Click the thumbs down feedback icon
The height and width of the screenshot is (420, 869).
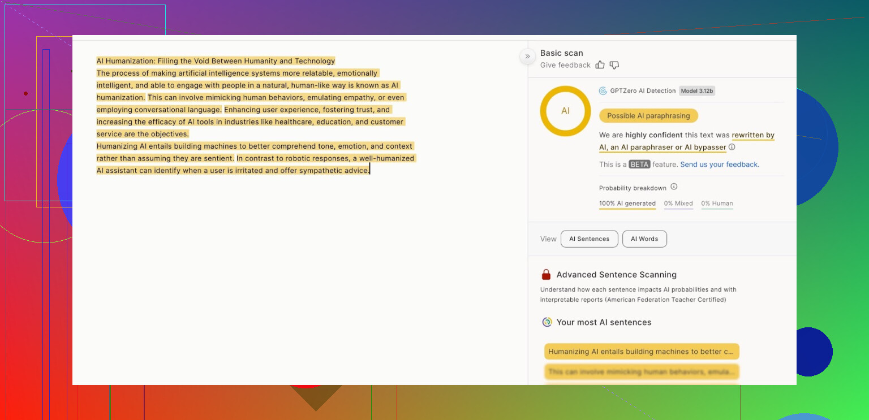614,65
